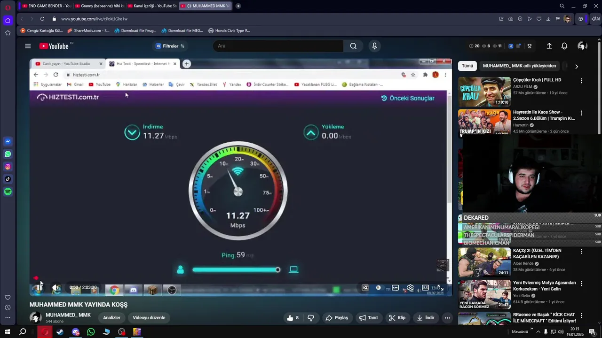Open the YouTube account avatar menu
This screenshot has height=338, width=602.
pos(582,46)
